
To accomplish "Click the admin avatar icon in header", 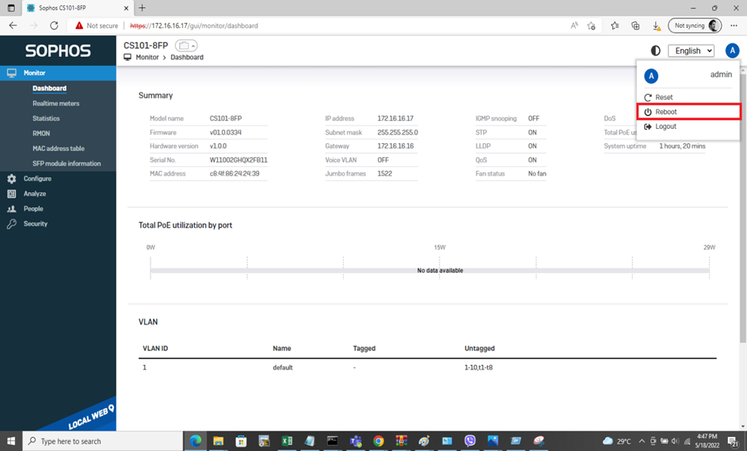I will [x=732, y=51].
